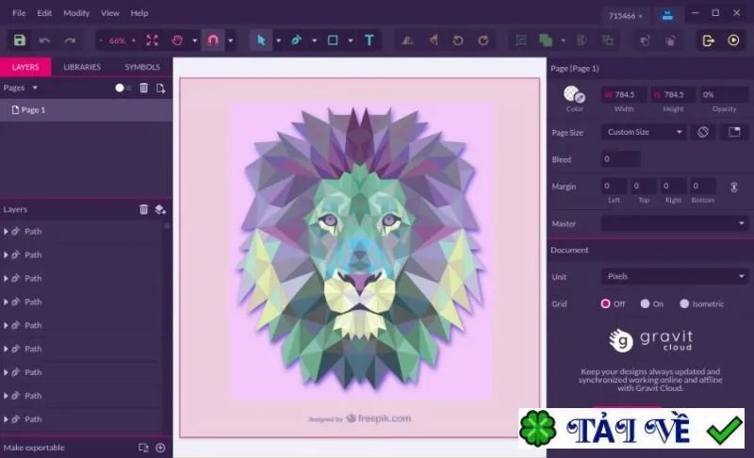Open the Pointer tool options arrow
This screenshot has height=458, width=754.
click(x=278, y=41)
